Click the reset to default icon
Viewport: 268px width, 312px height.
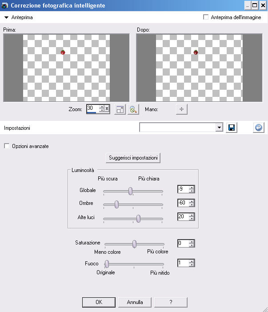[259, 128]
